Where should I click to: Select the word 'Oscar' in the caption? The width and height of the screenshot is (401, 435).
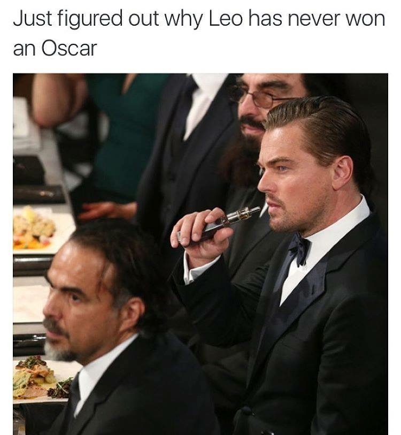point(70,48)
